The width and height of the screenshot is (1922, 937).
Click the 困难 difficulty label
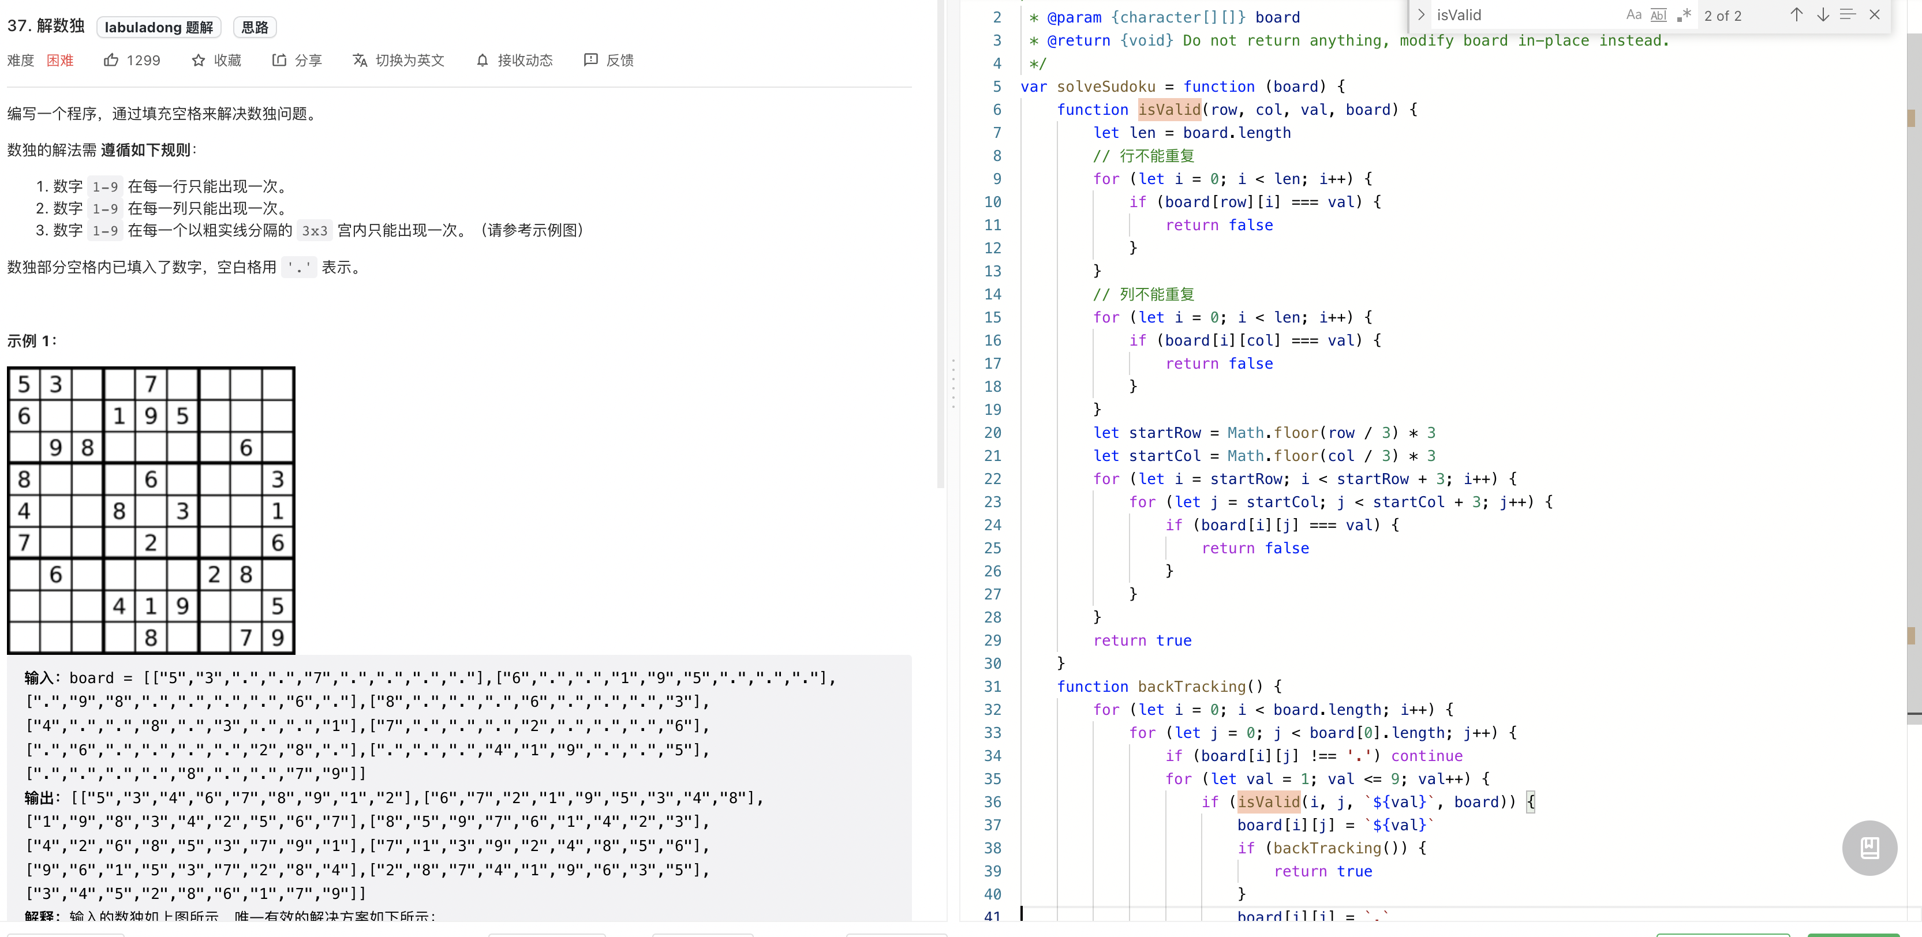pos(59,61)
